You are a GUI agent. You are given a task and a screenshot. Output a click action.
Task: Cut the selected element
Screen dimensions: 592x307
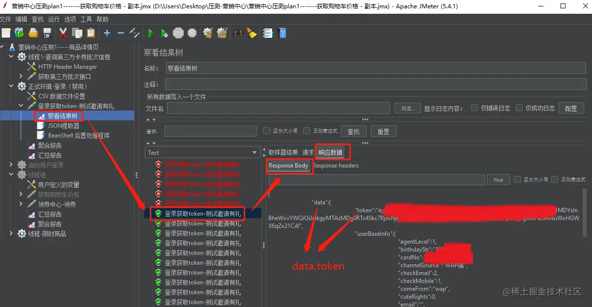[63, 33]
